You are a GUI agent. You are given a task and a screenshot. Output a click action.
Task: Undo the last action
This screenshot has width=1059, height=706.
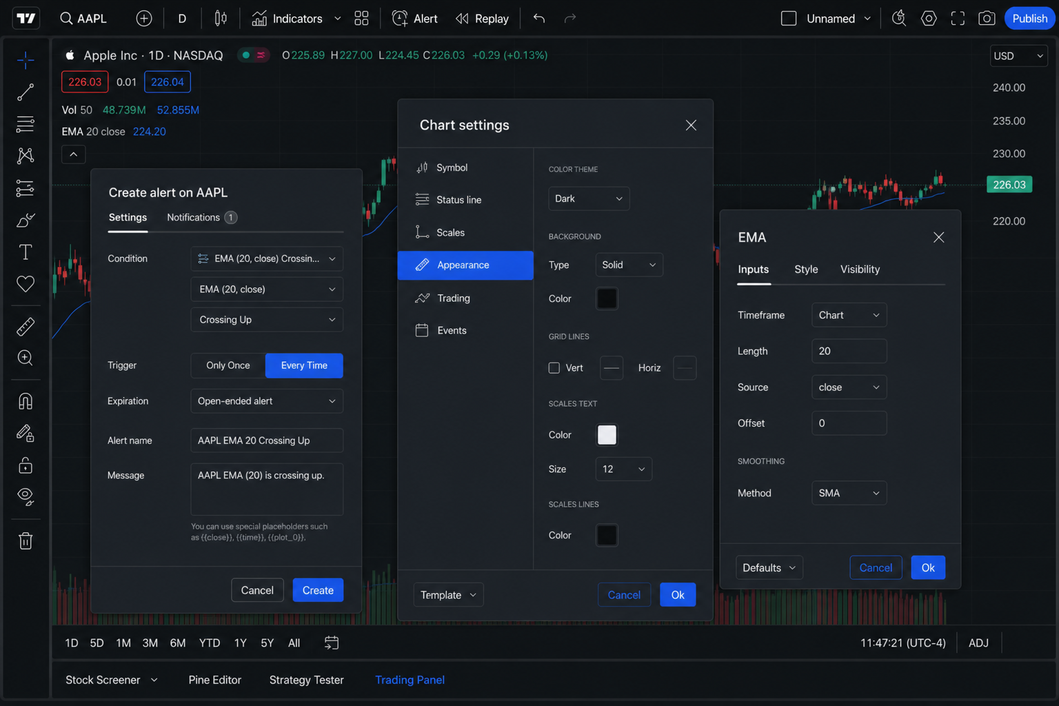(x=539, y=19)
